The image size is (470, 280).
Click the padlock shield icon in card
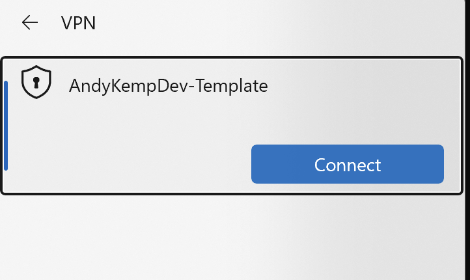tap(36, 82)
